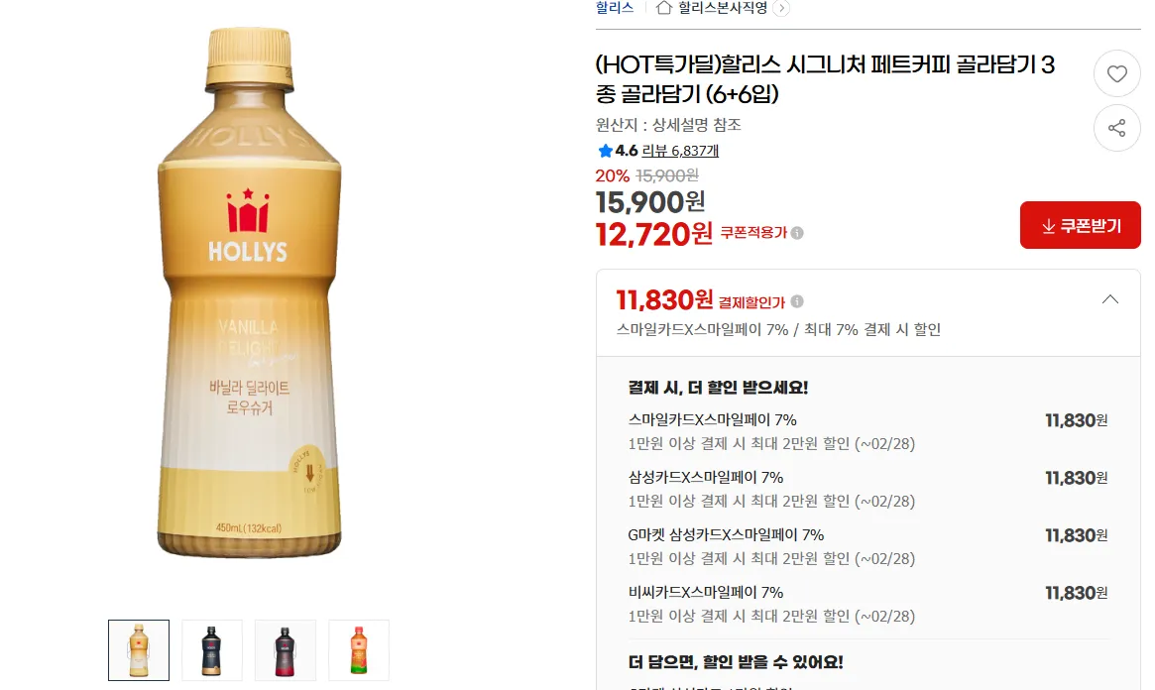Click the share icon button
Image resolution: width=1155 pixels, height=690 pixels.
pyautogui.click(x=1116, y=128)
